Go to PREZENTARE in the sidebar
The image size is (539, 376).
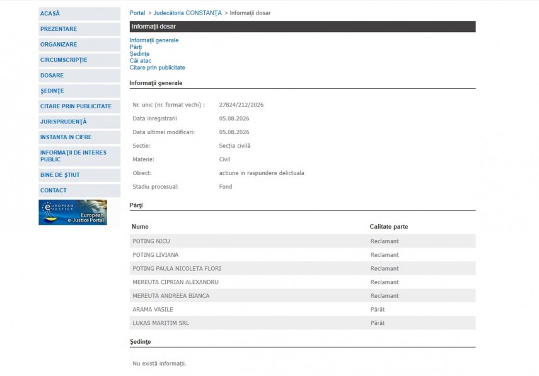click(79, 29)
